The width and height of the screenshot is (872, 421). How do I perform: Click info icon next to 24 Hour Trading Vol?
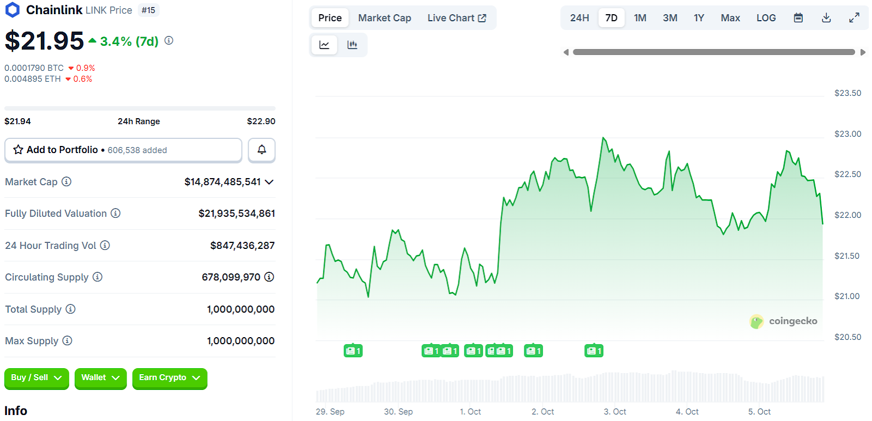(105, 245)
